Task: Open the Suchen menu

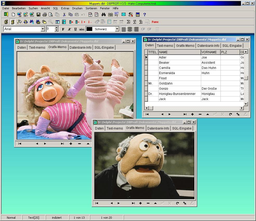Action: 33,8
